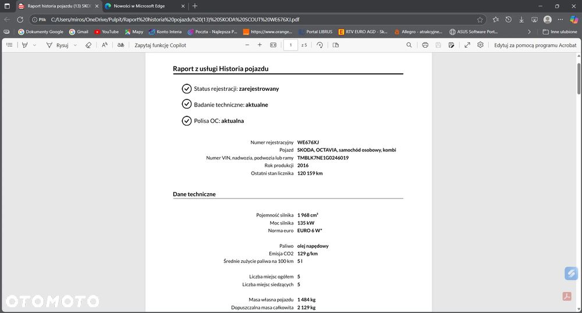Expand the highlighter options dropdown
Screen dimensions: 582x313
tap(34, 45)
